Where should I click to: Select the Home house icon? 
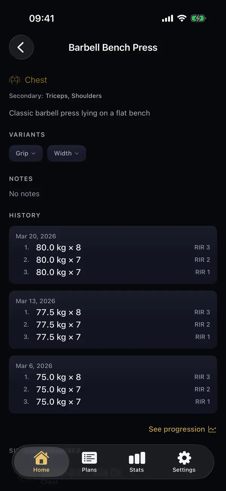(x=41, y=457)
